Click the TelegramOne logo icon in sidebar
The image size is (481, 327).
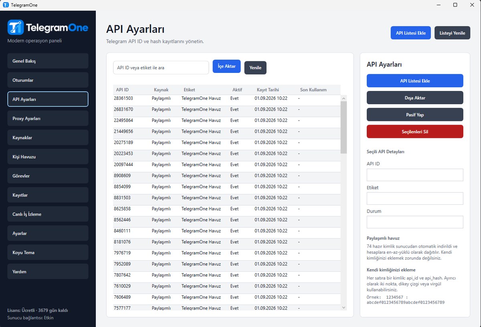(x=16, y=27)
